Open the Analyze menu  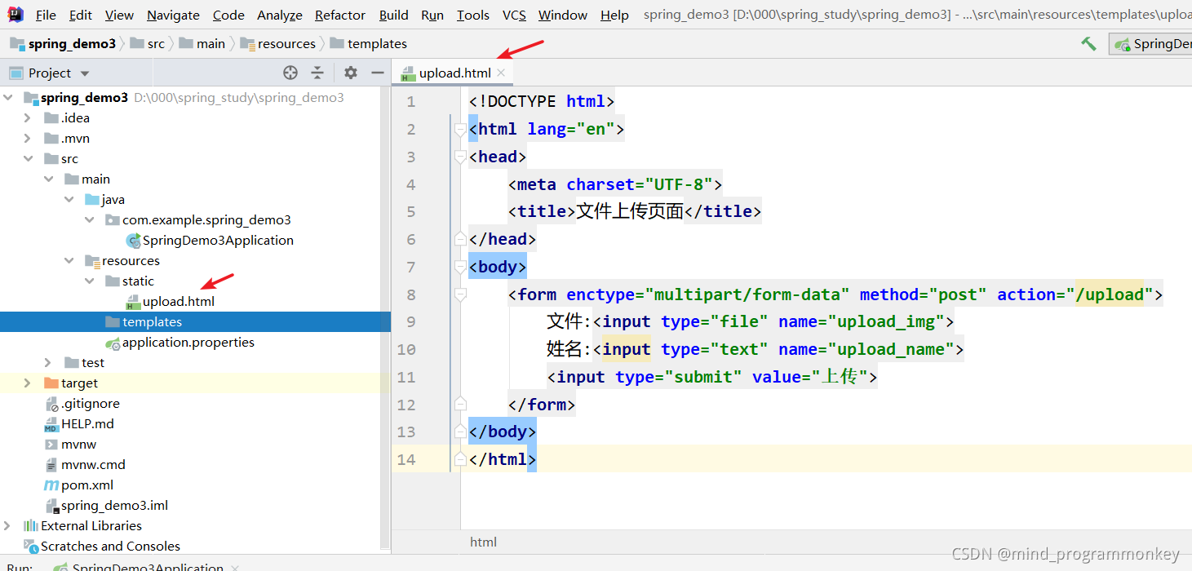pos(280,15)
